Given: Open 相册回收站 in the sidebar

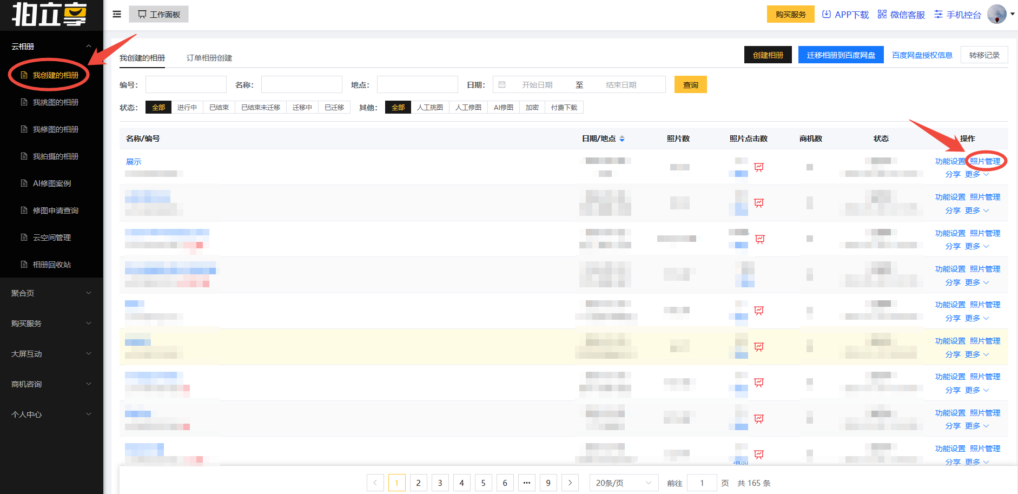Looking at the screenshot, I should tap(52, 265).
